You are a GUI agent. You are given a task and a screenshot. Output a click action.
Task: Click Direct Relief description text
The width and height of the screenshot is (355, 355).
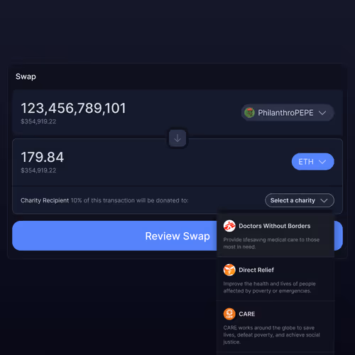click(x=269, y=288)
